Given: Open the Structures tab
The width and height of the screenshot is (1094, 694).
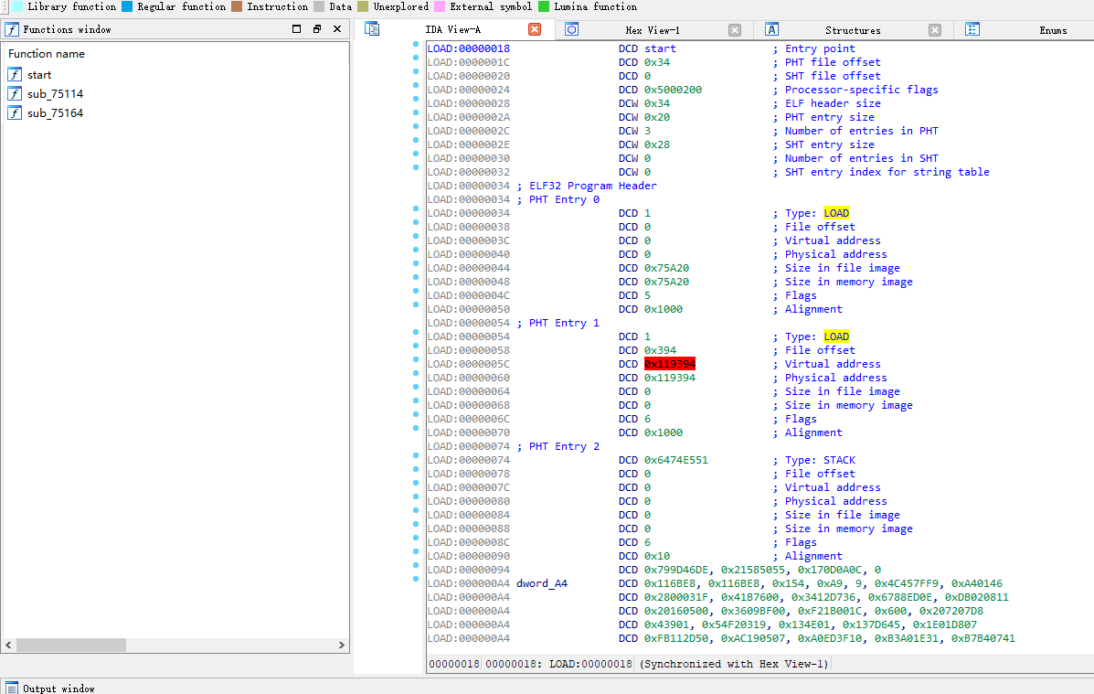Looking at the screenshot, I should point(852,30).
